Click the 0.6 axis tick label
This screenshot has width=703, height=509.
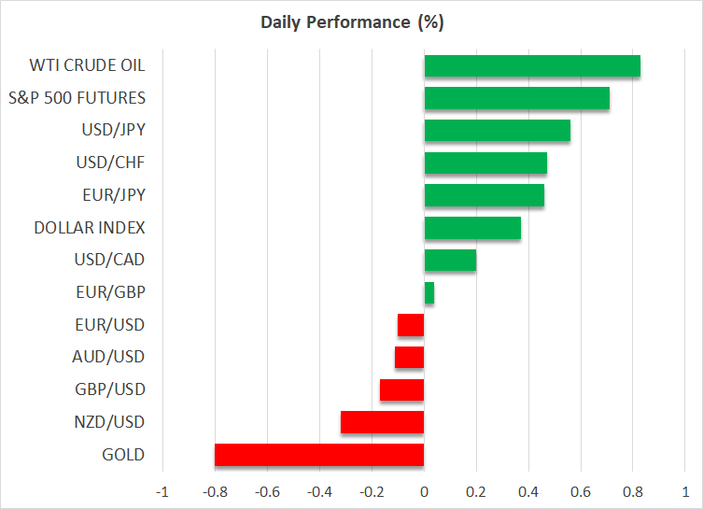(x=581, y=492)
